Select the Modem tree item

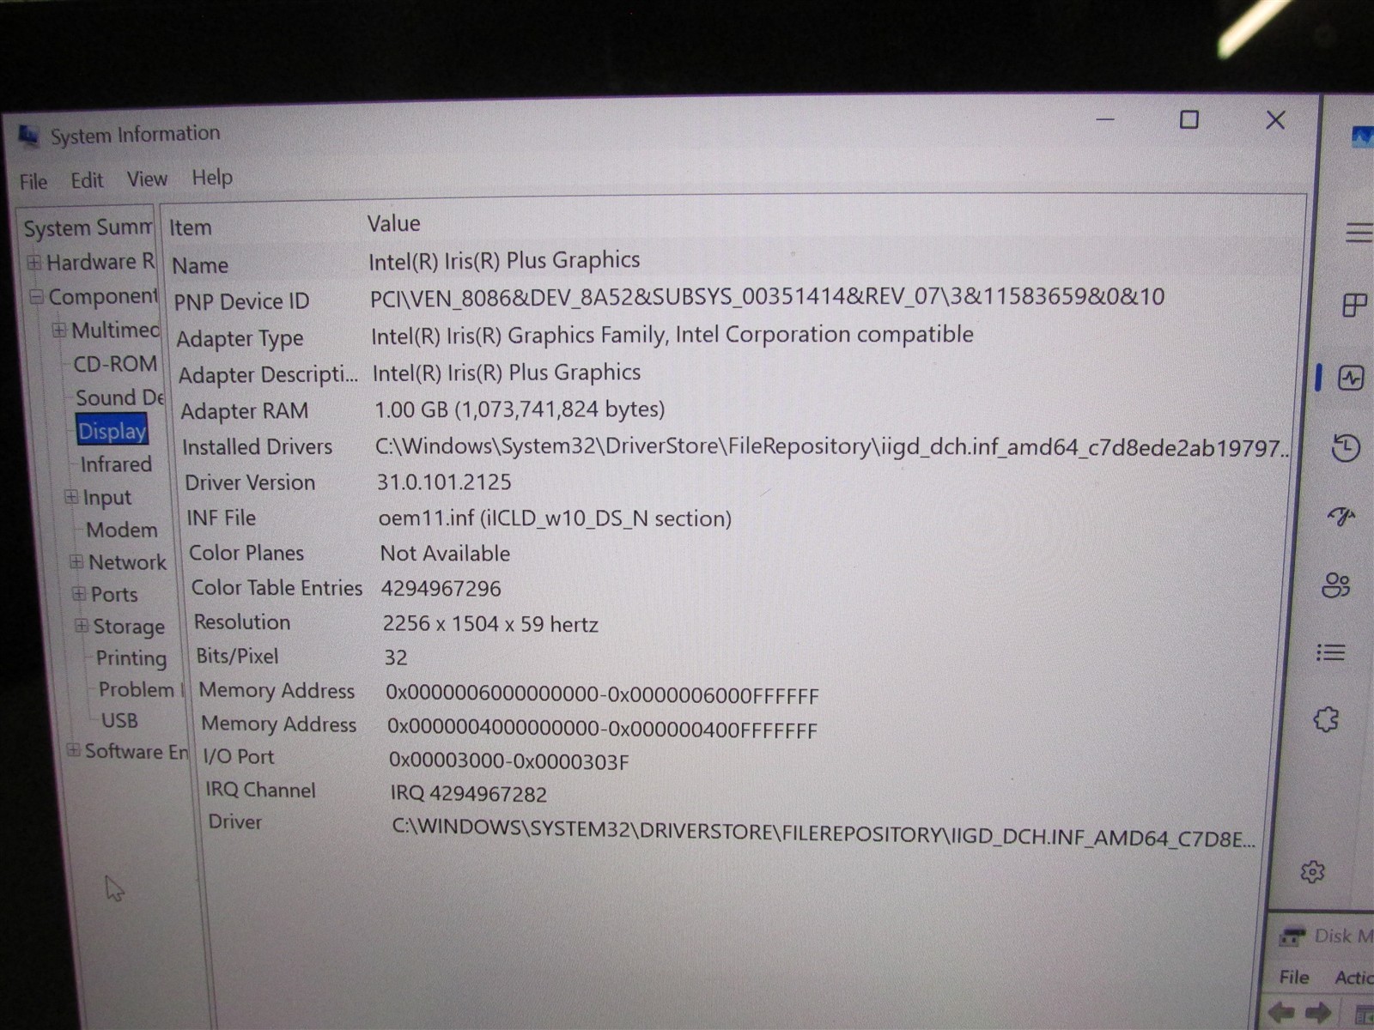122,530
